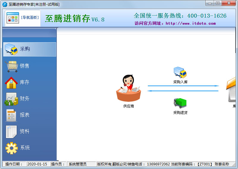The height and width of the screenshot is (169, 238).
Task: Click the 供应商 supplier figure icon
Action: tap(129, 88)
